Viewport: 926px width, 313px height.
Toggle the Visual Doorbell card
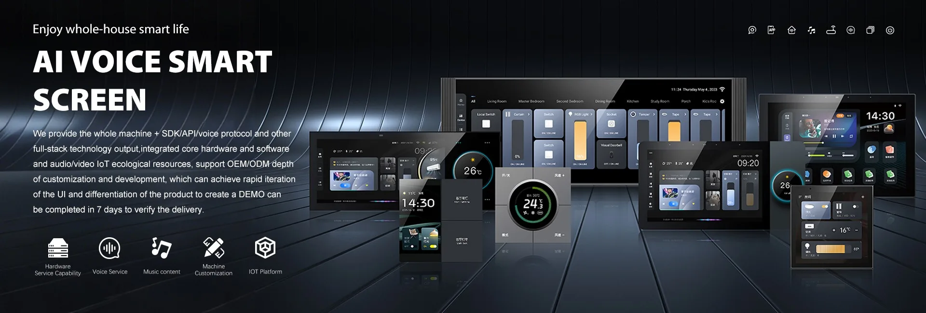pyautogui.click(x=612, y=154)
